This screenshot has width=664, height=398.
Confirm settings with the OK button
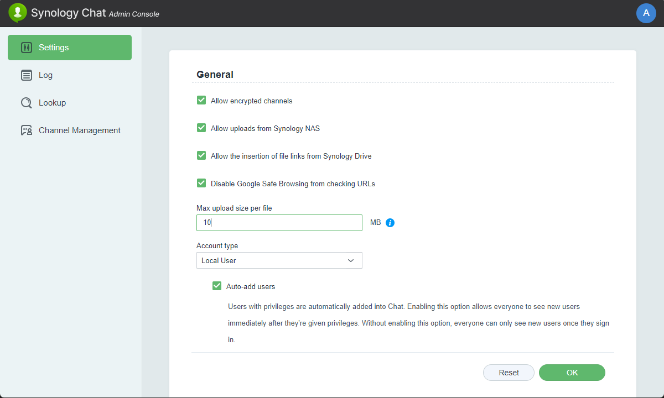click(x=572, y=373)
